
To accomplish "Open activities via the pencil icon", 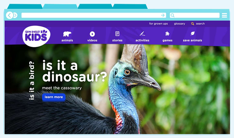I will coord(142,34).
